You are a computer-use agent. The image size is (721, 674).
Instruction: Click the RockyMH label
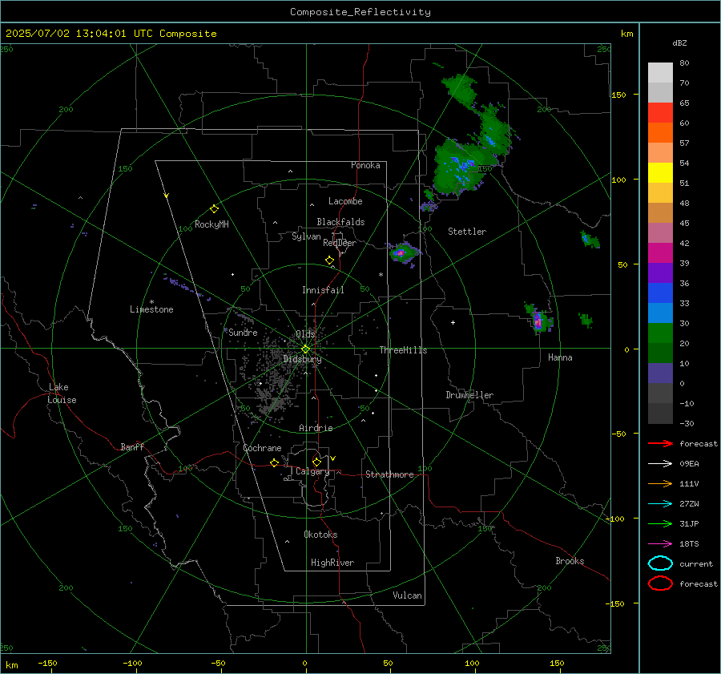pos(211,224)
